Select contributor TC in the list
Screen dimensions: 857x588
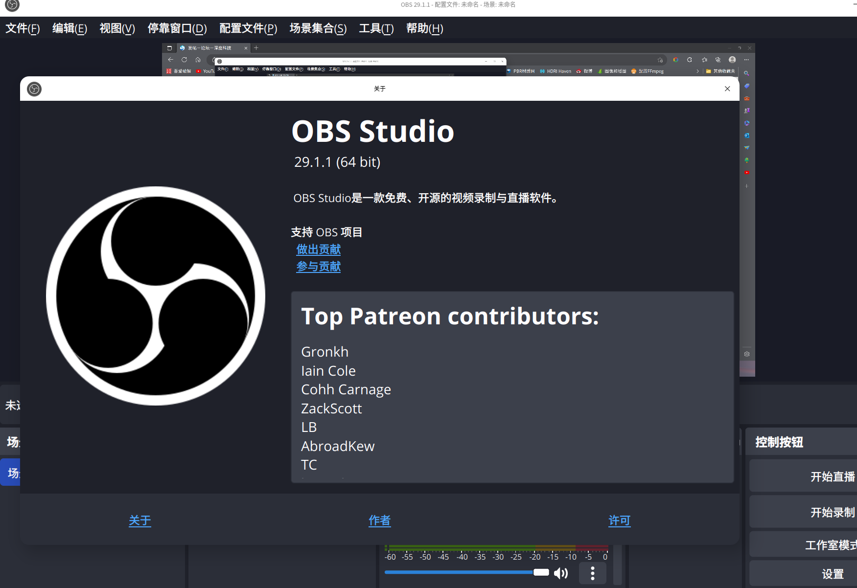click(x=309, y=465)
